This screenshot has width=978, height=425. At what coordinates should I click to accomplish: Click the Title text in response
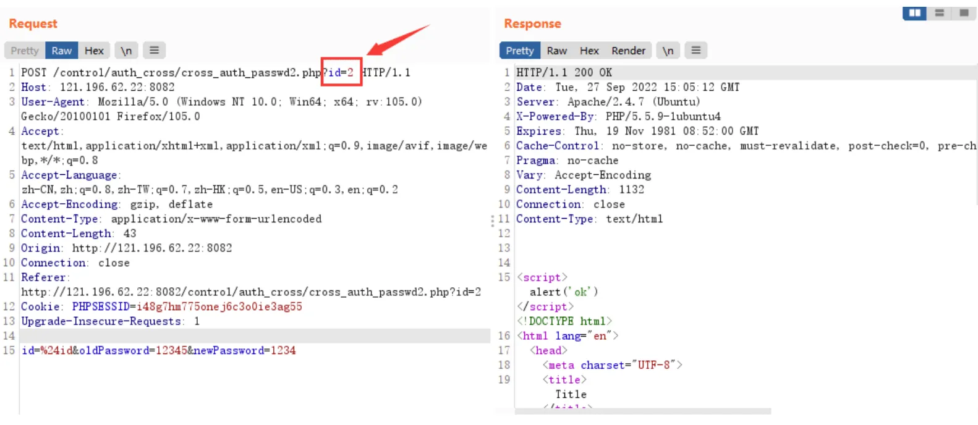571,394
